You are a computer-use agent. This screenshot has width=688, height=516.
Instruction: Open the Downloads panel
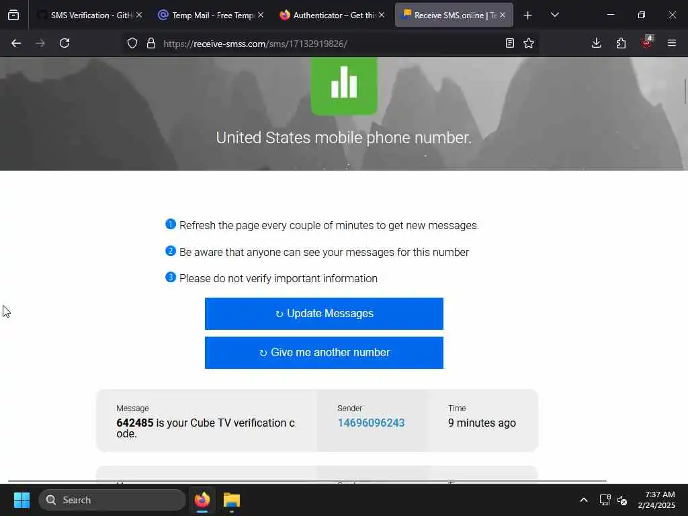click(597, 44)
